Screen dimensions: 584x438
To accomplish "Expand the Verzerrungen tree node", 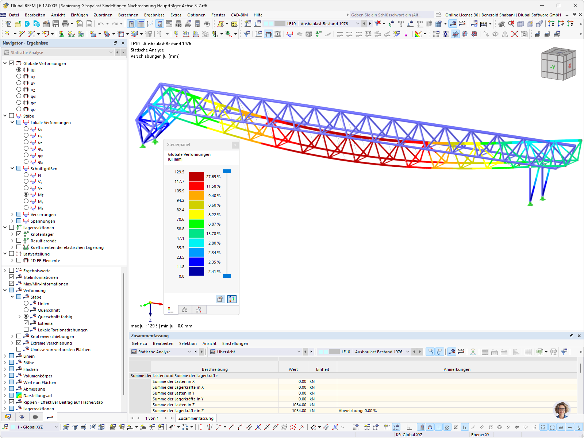I will tap(12, 215).
